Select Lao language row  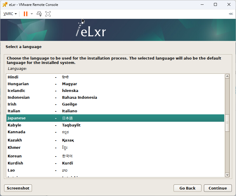click(115, 170)
